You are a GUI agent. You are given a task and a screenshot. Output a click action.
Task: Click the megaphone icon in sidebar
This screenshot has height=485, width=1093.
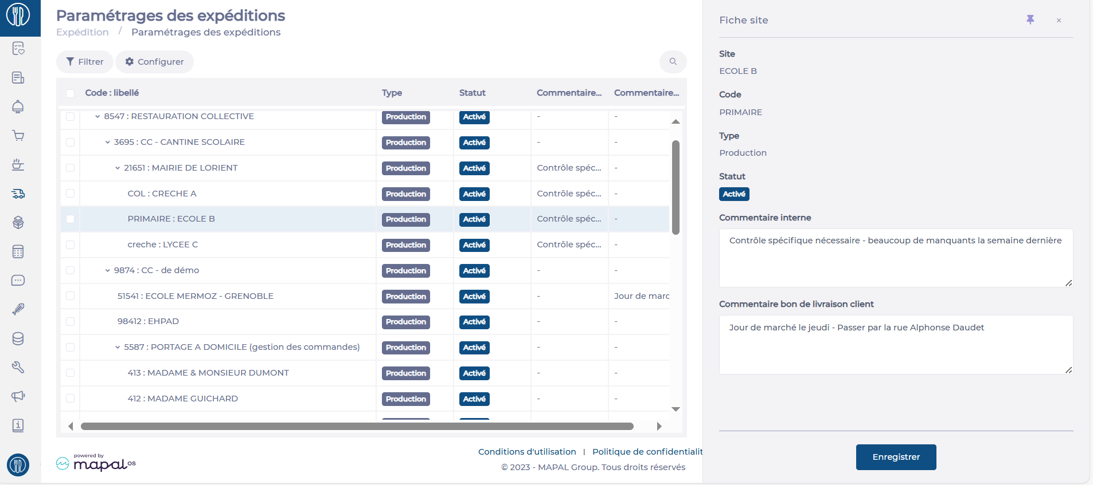[18, 396]
